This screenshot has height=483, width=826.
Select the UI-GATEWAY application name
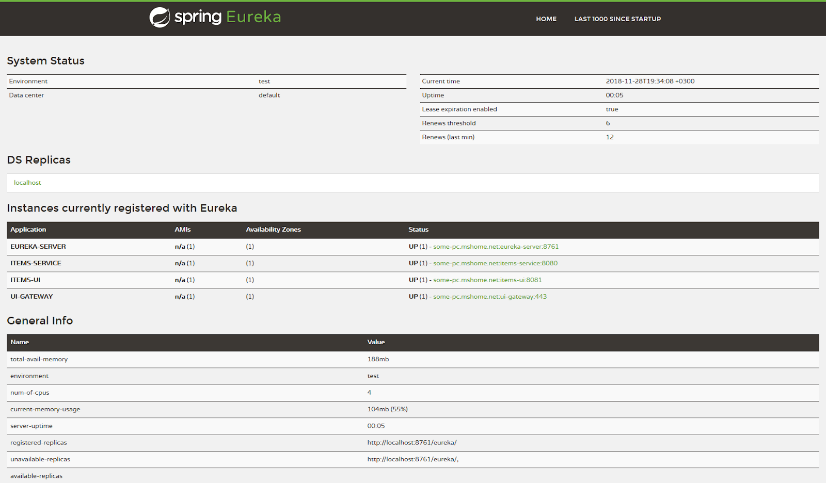coord(31,297)
